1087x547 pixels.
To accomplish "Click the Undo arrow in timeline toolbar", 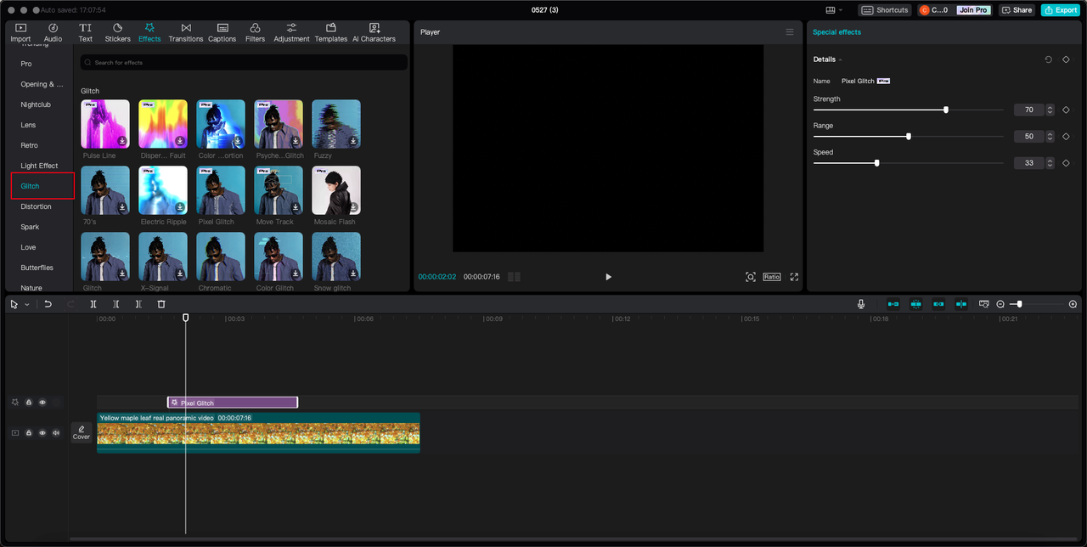I will click(x=48, y=304).
